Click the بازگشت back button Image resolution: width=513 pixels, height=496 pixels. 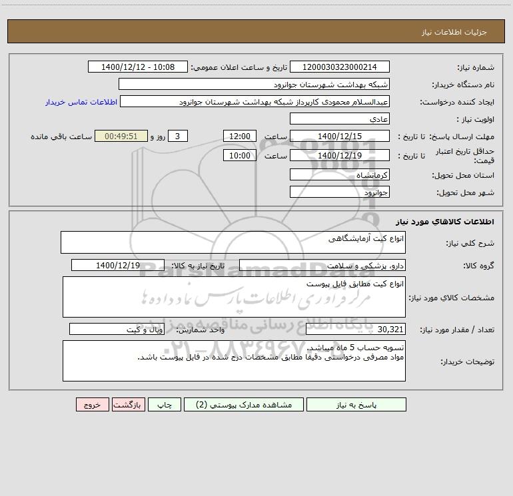tap(128, 404)
